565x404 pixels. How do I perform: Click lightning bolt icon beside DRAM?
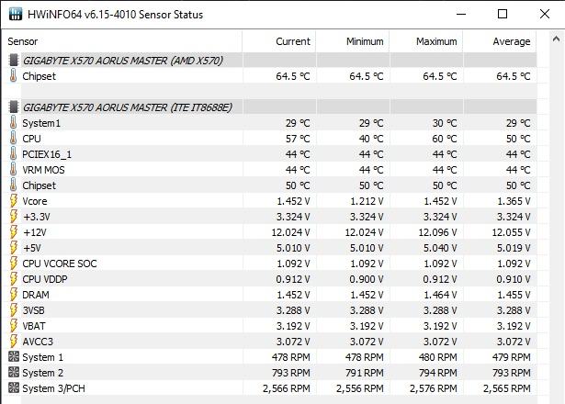click(x=14, y=295)
